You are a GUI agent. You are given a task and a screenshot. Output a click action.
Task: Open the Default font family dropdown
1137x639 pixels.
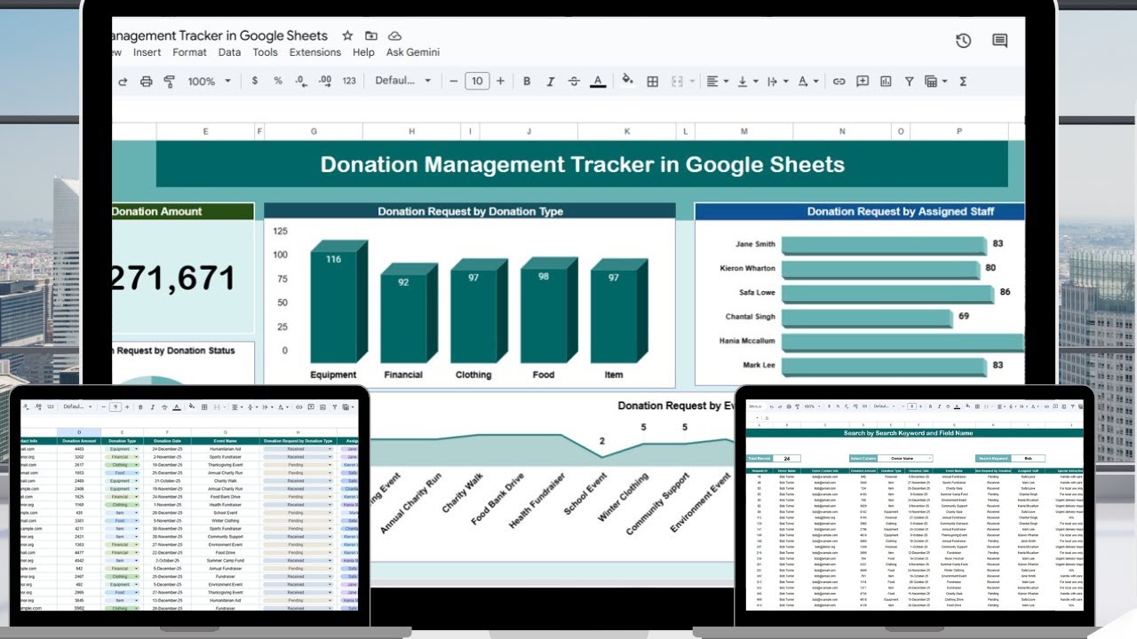point(403,81)
